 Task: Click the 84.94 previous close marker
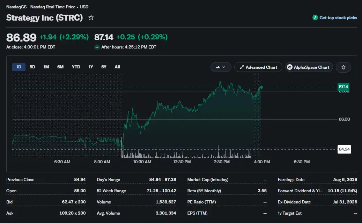pyautogui.click(x=344, y=149)
